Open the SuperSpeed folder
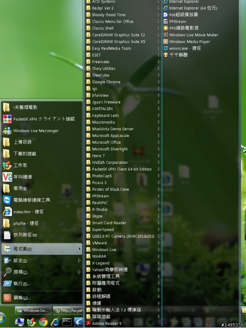 [x=123, y=230]
